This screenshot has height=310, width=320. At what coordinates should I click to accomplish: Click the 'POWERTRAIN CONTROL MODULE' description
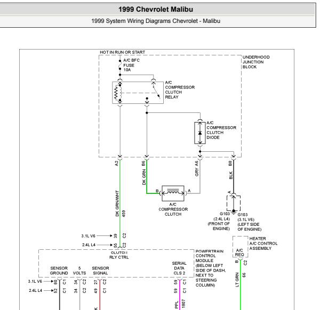[211, 268]
